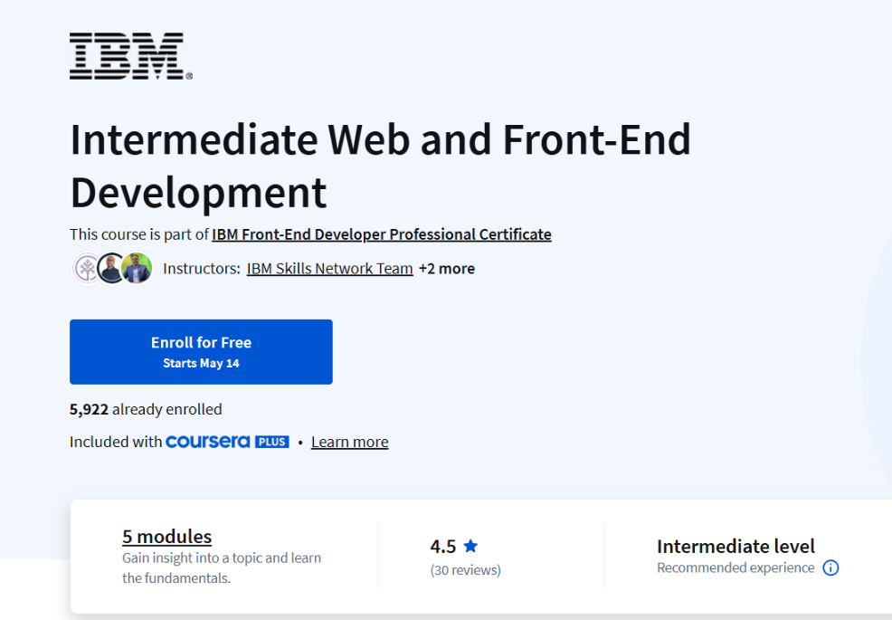Image resolution: width=892 pixels, height=620 pixels.
Task: Open the Learn more link
Action: [349, 442]
